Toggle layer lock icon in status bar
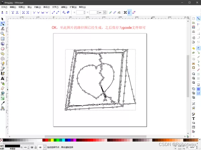This screenshot has height=150, width=201. 36,147
